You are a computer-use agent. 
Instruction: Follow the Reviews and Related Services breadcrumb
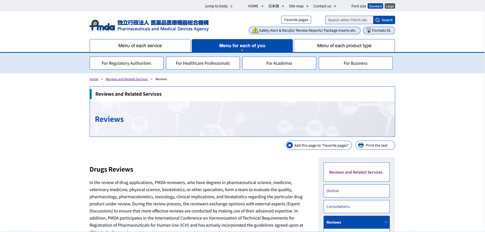click(x=127, y=79)
